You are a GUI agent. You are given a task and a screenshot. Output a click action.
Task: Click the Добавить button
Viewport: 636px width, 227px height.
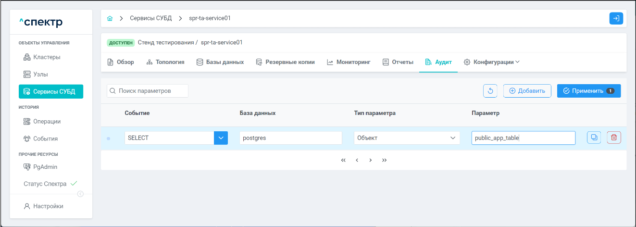527,91
